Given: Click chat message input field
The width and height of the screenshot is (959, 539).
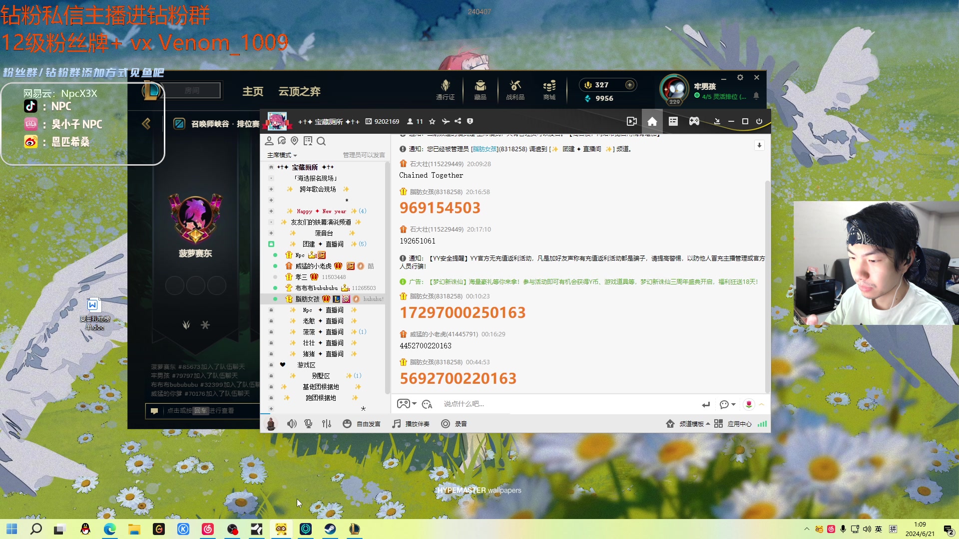Looking at the screenshot, I should 569,404.
